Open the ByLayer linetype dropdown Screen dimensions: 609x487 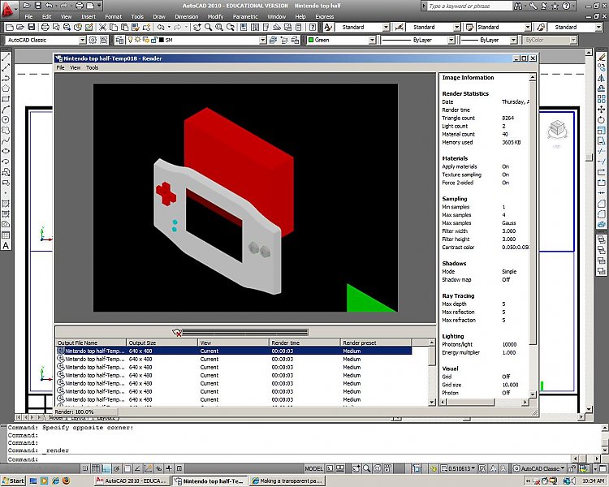click(451, 40)
